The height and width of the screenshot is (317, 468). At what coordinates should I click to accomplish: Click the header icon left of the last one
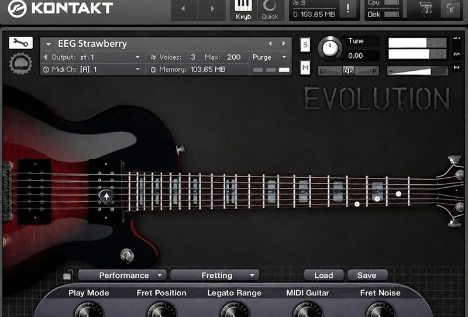(427, 8)
